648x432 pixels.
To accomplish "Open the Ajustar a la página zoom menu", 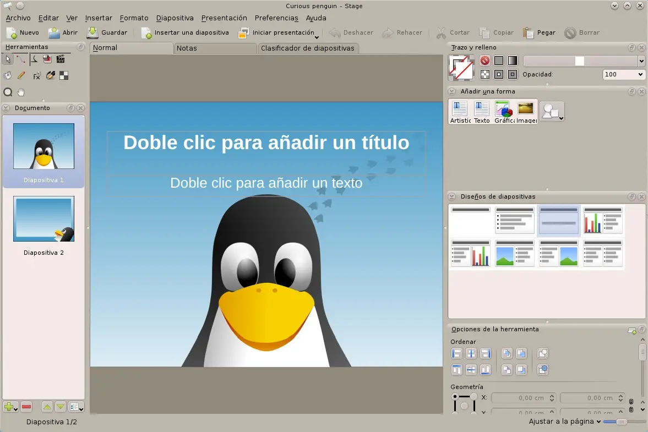I will (x=564, y=421).
